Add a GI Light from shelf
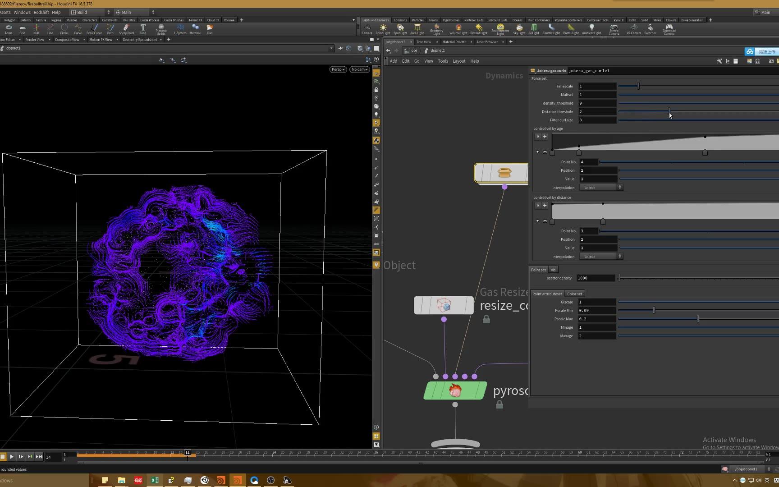 click(534, 29)
